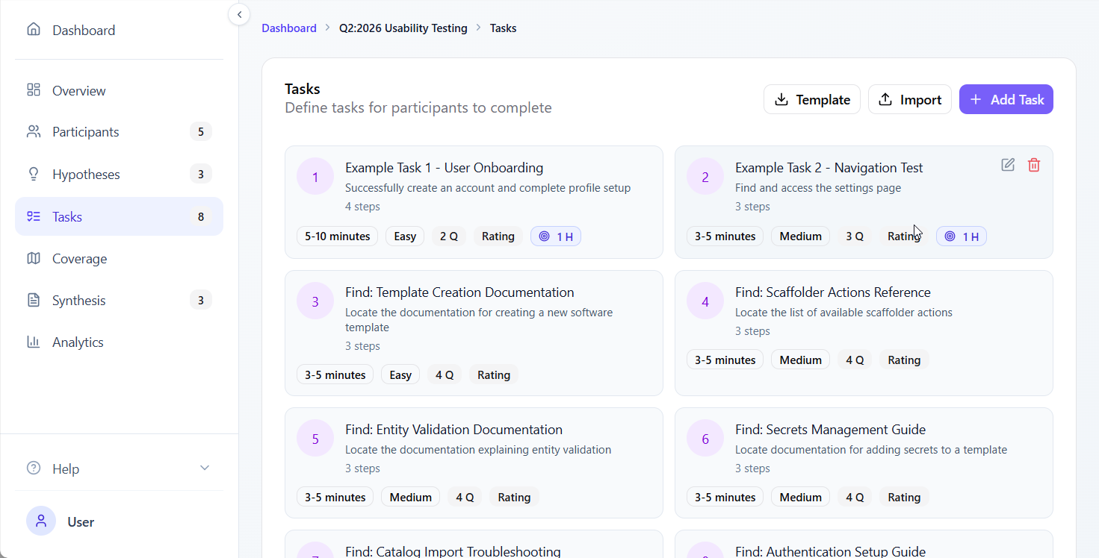Click the Participants people icon
1099x558 pixels.
[x=34, y=132]
